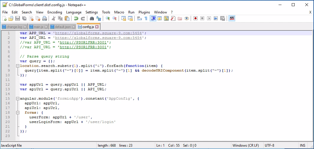Toggle Show All Characters pilcrow button
Image resolution: width=314 pixels, height=149 pixels.
coord(146,18)
